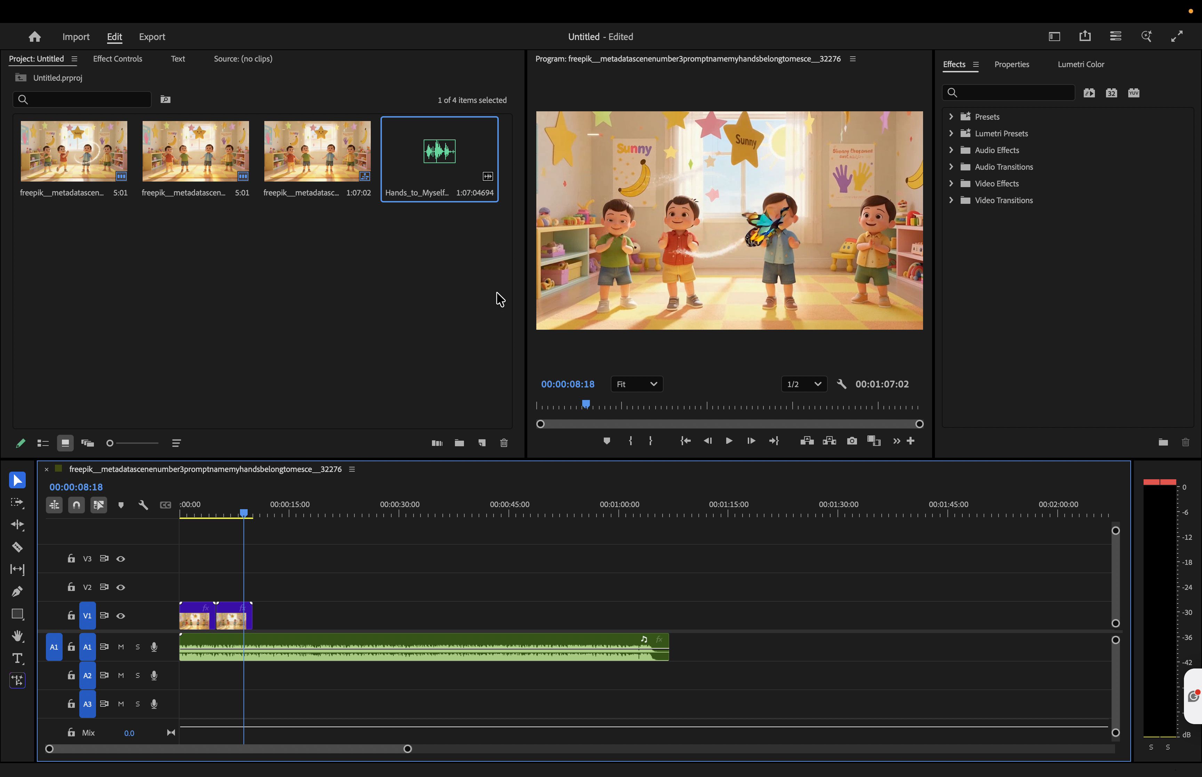Play the sequence in Program monitor
Viewport: 1202px width, 777px height.
pos(729,441)
